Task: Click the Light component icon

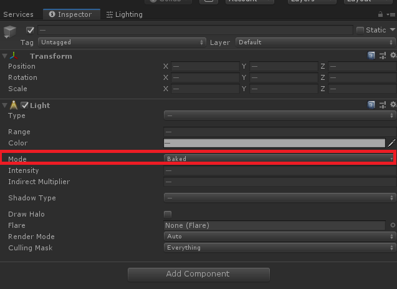Action: (x=14, y=105)
